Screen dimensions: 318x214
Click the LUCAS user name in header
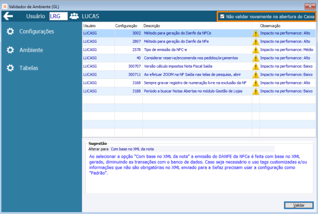(91, 16)
